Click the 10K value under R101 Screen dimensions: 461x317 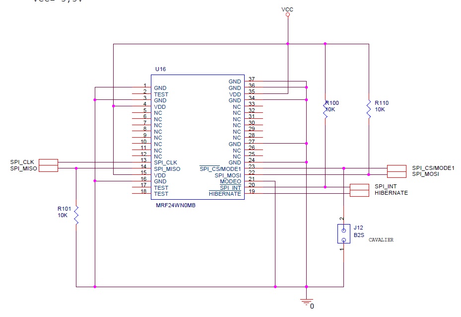coord(63,216)
